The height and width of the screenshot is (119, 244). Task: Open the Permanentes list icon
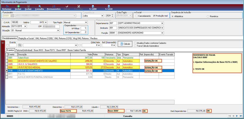point(54,6)
